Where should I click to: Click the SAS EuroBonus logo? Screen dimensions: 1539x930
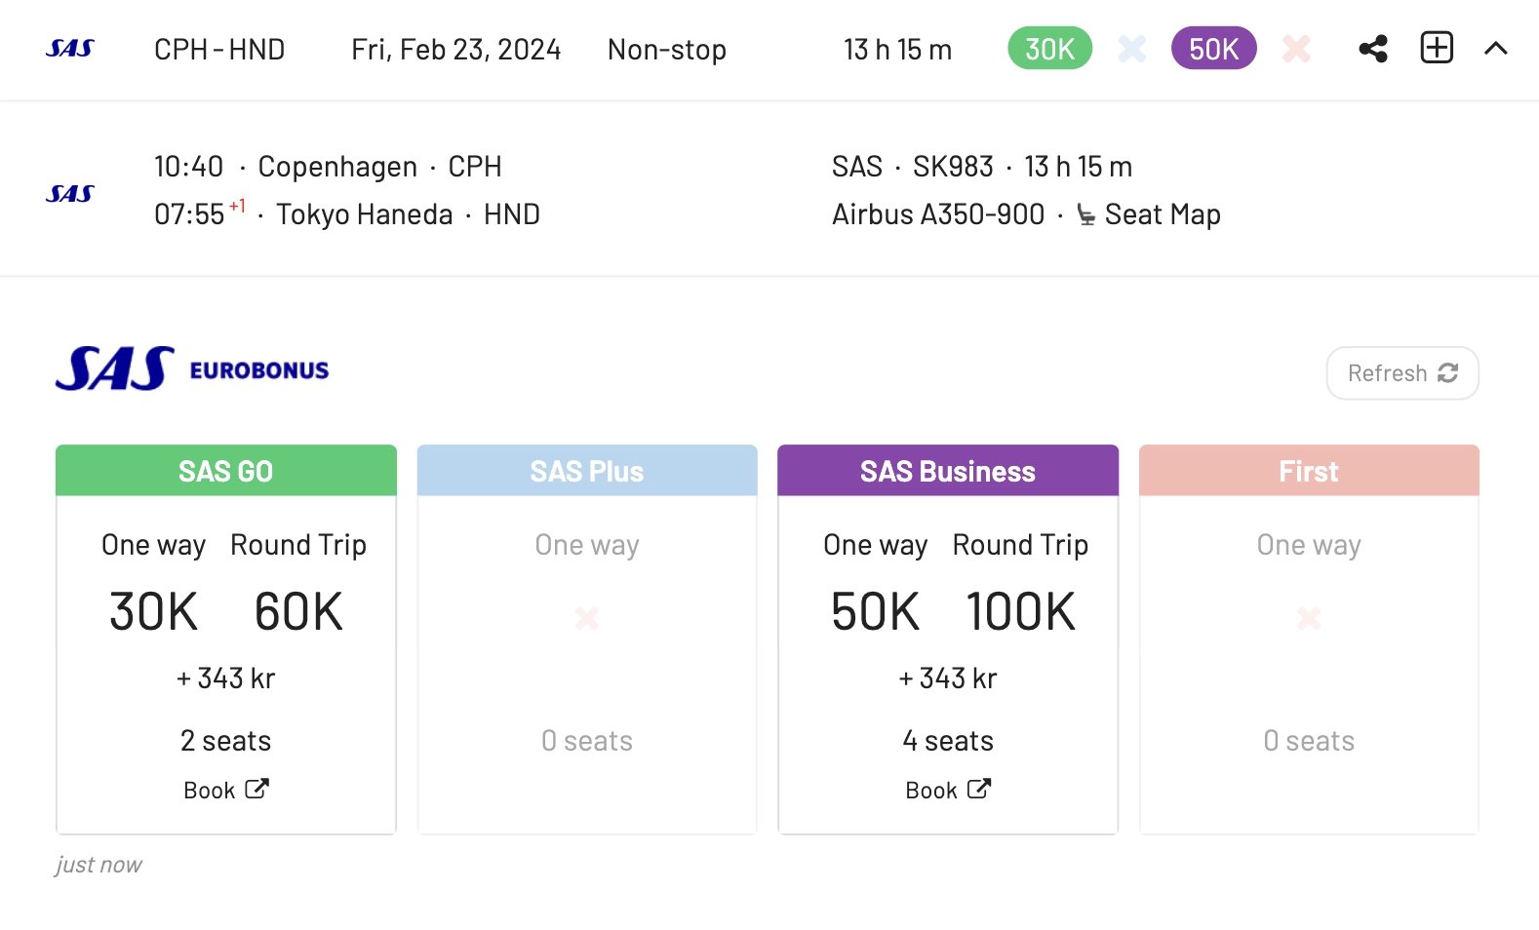pyautogui.click(x=192, y=369)
